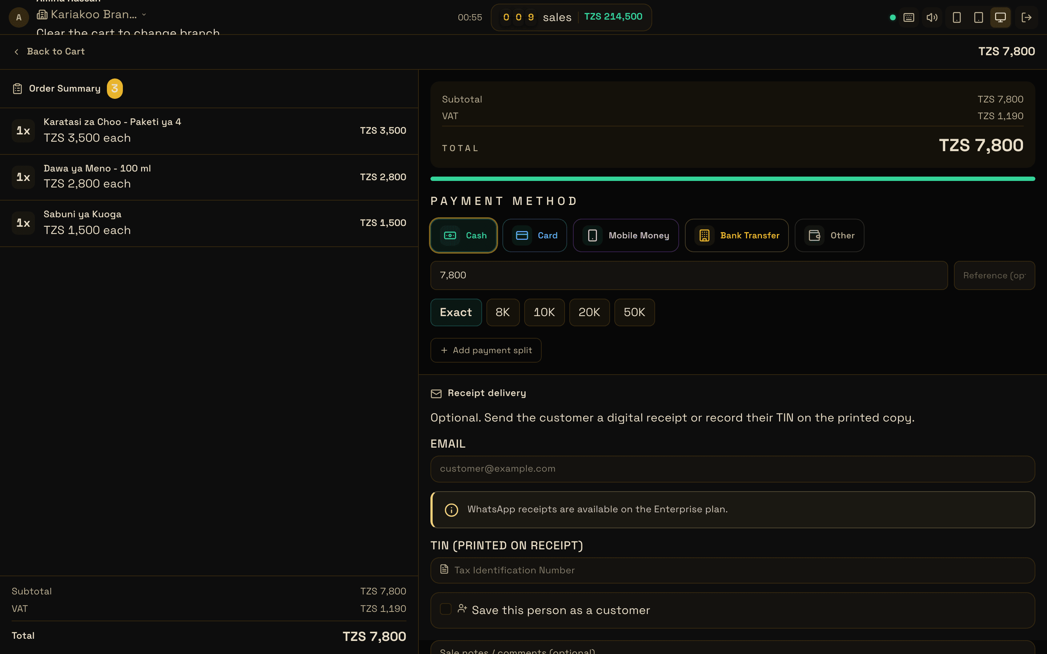Switch to phone layout view
This screenshot has height=654, width=1047.
point(956,17)
